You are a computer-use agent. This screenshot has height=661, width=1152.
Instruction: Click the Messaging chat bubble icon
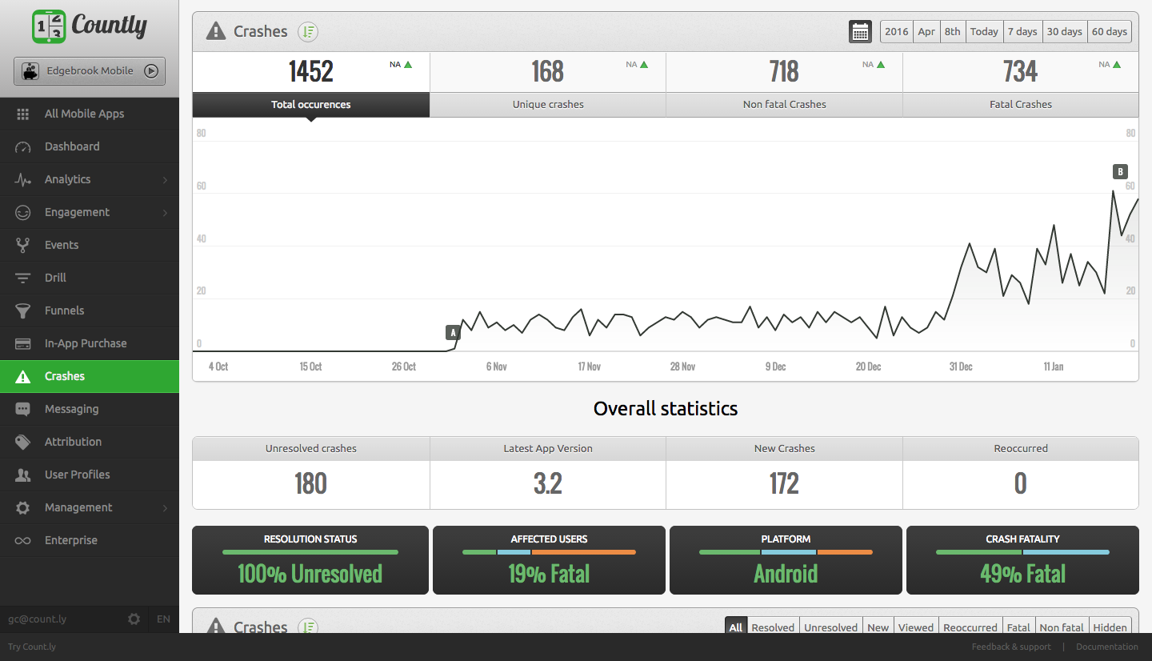[23, 410]
